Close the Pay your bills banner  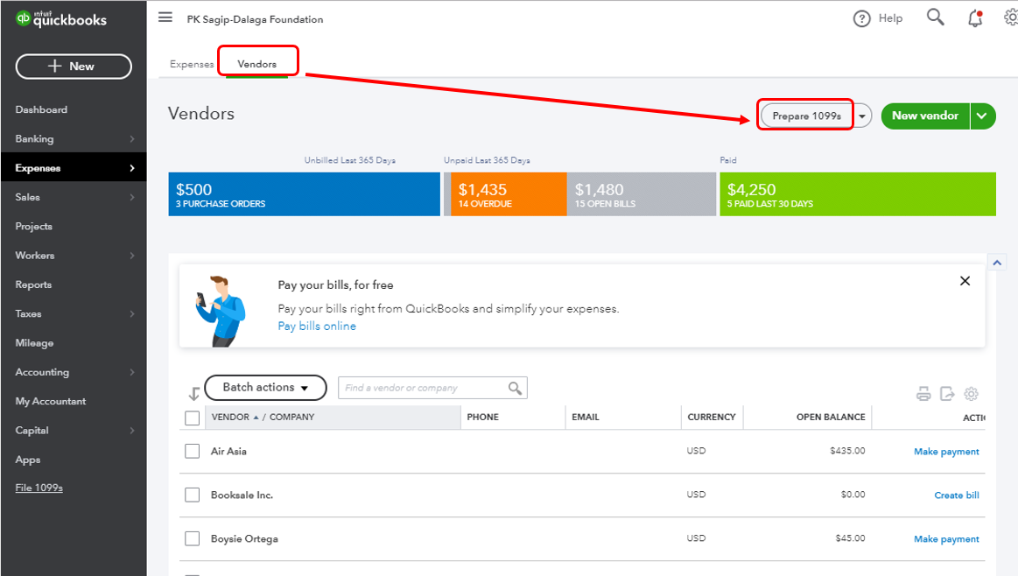point(965,280)
